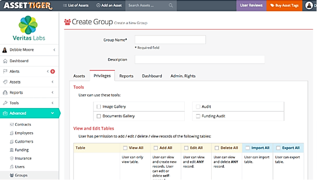This screenshot has height=180, width=317.
Task: Open List of Assets in top bar
Action: pos(76,6)
